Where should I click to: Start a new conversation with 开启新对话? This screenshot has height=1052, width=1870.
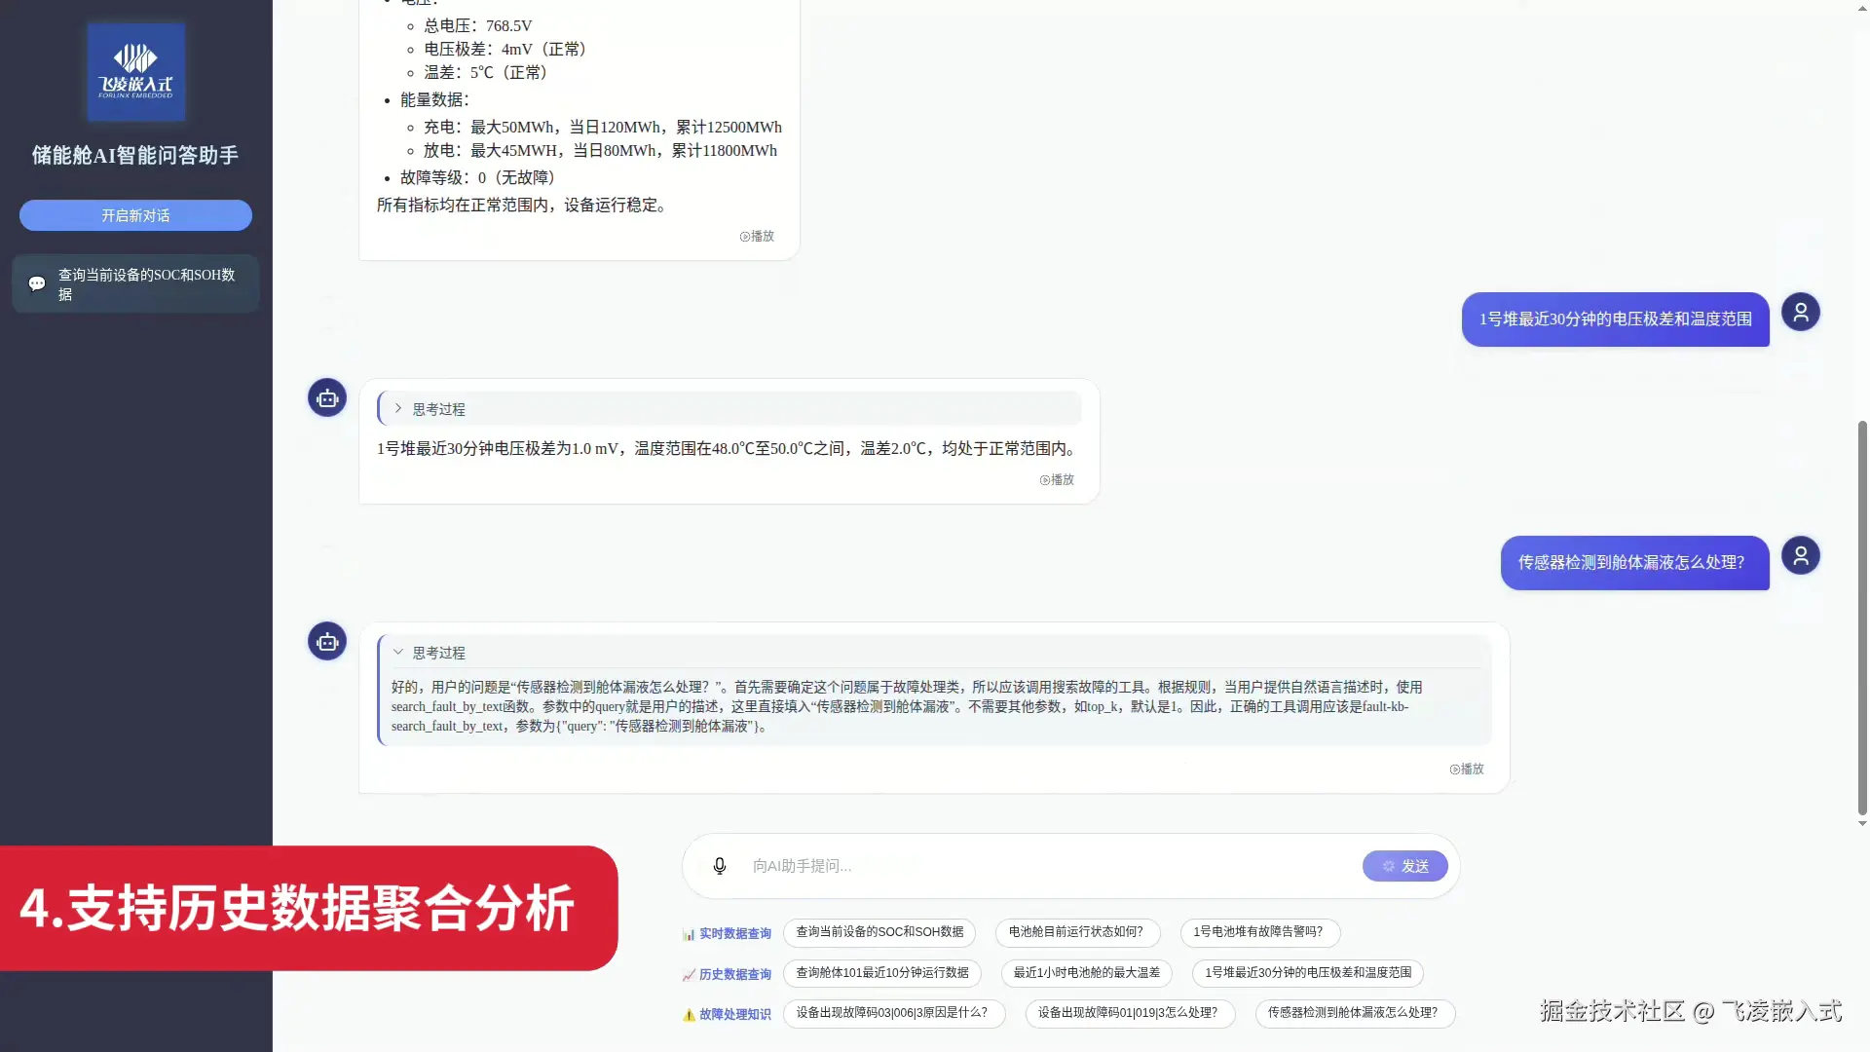coord(135,215)
